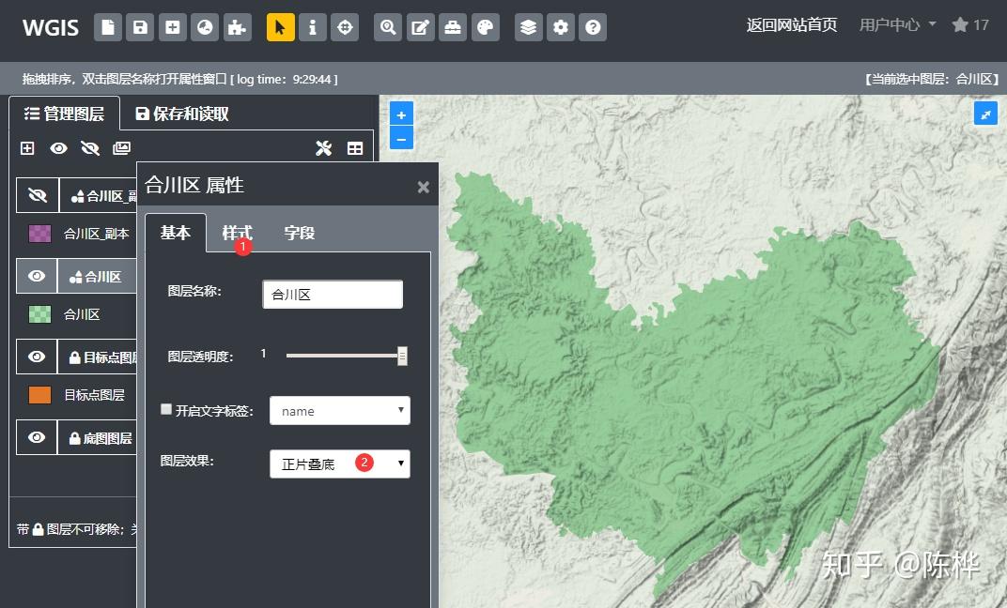Click the plus-square add icon in top toolbar
1007x608 pixels.
[173, 27]
